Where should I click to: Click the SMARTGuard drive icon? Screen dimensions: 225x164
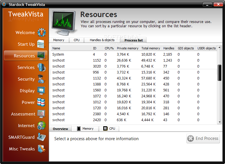41,137
